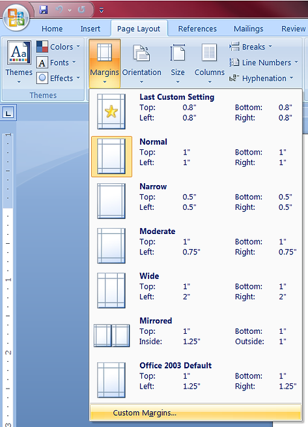Click the Margins button

pyautogui.click(x=104, y=63)
